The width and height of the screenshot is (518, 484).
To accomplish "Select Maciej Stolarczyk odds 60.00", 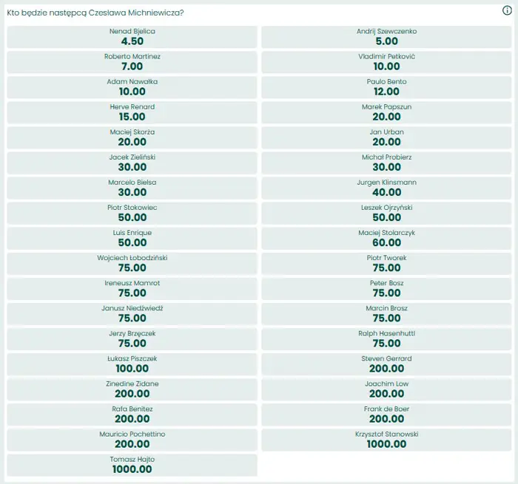I will [387, 239].
